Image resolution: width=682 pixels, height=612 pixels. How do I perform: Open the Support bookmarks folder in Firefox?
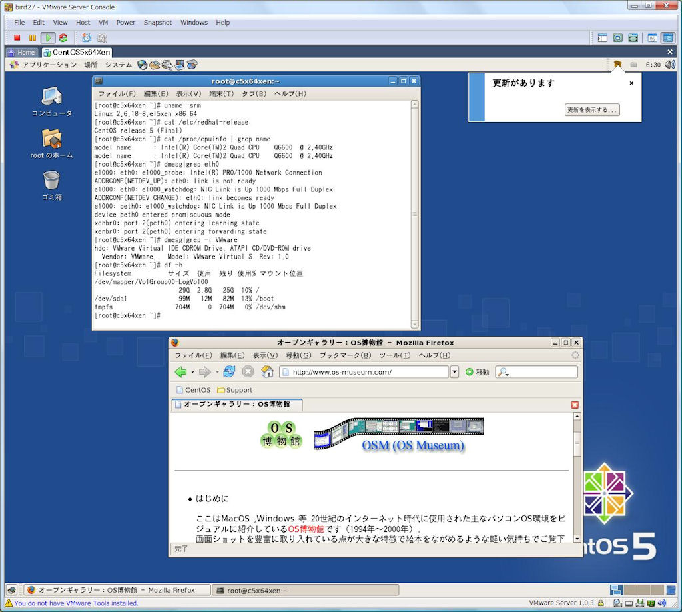click(235, 390)
